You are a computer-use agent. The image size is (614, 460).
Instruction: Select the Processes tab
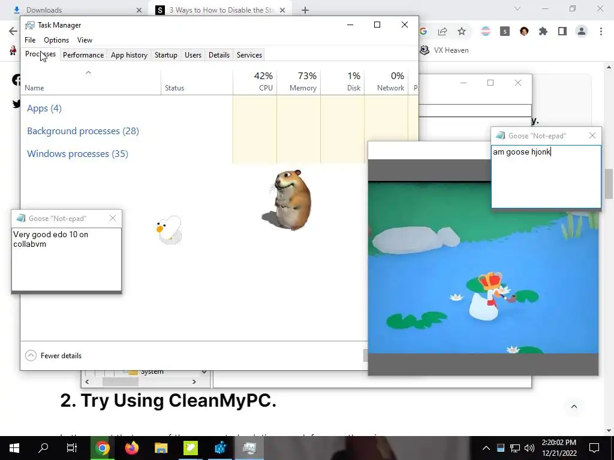[40, 54]
